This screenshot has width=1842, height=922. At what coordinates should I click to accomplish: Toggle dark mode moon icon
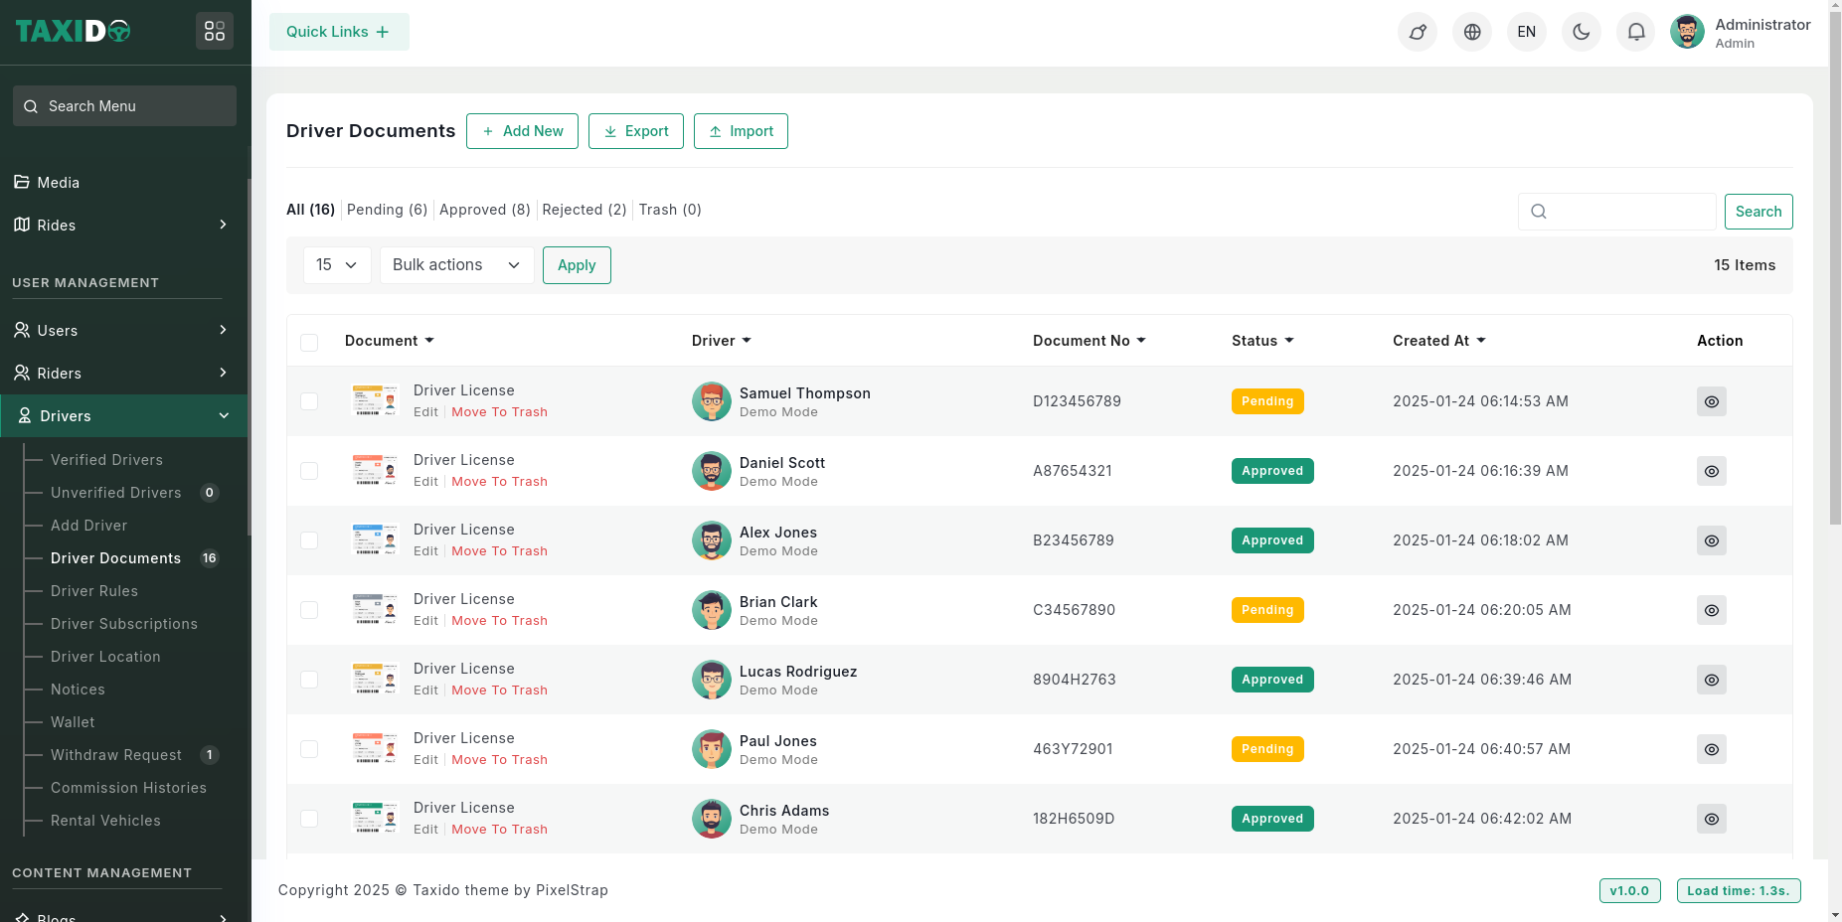pos(1581,32)
